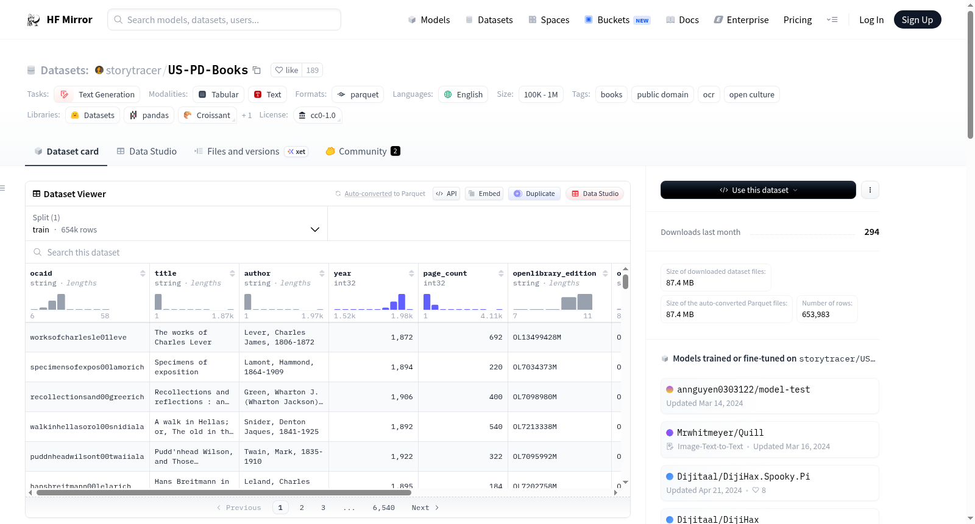This screenshot has width=975, height=524.
Task: Click the English language tag
Action: tap(463, 94)
